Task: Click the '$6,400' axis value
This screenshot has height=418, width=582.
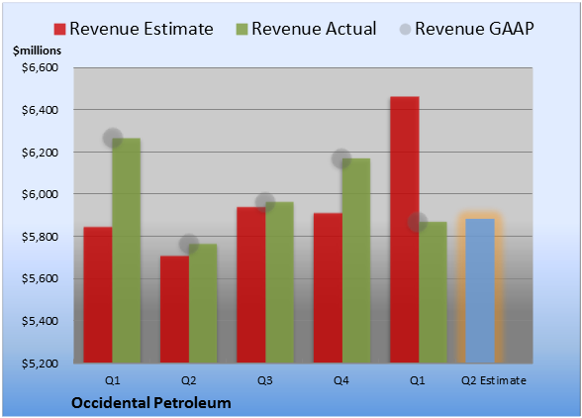Action: coord(40,110)
